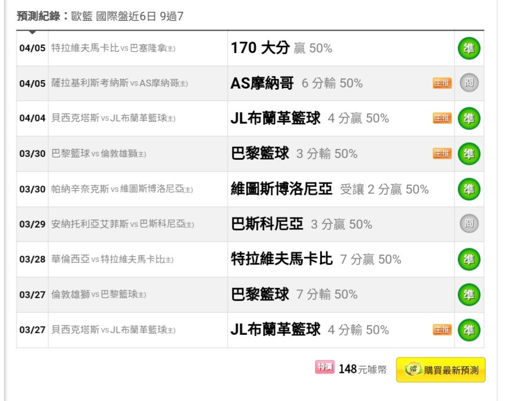Select the 170 大分 prediction text

tap(260, 49)
